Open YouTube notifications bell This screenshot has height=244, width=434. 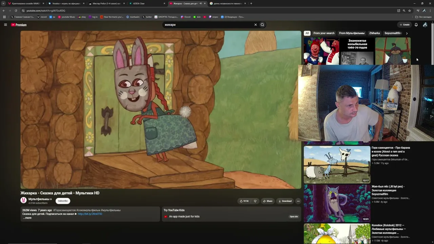click(x=416, y=25)
